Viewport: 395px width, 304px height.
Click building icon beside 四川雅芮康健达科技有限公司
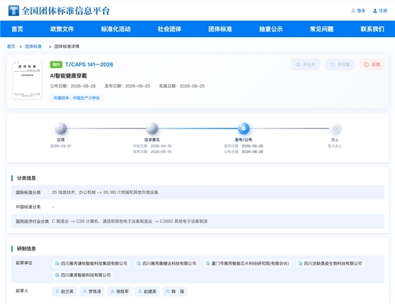(x=139, y=263)
